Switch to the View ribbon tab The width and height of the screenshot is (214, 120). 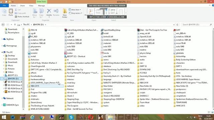(x=31, y=6)
